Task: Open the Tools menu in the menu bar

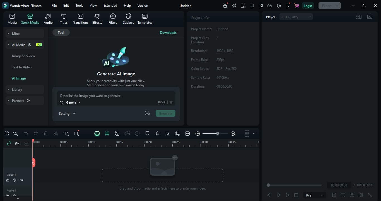Action: [x=79, y=5]
